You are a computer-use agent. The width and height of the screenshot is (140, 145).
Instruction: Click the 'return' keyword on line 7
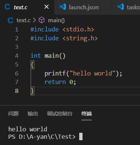point(55,82)
